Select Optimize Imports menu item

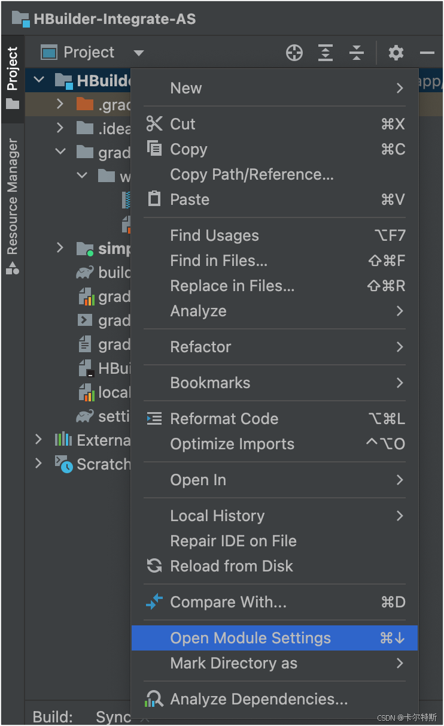[275, 444]
